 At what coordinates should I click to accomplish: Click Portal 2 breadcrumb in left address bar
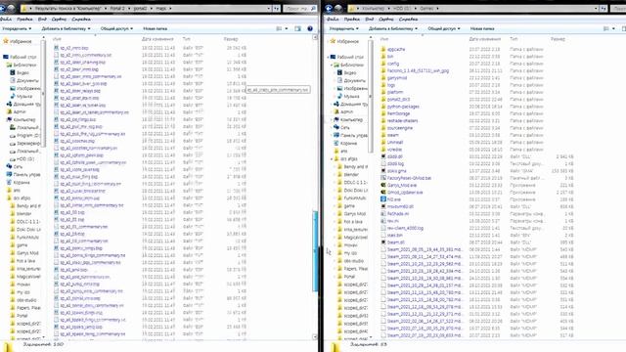[x=116, y=8]
